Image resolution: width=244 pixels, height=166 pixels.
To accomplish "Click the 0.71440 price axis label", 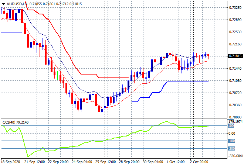I will click(x=235, y=69).
